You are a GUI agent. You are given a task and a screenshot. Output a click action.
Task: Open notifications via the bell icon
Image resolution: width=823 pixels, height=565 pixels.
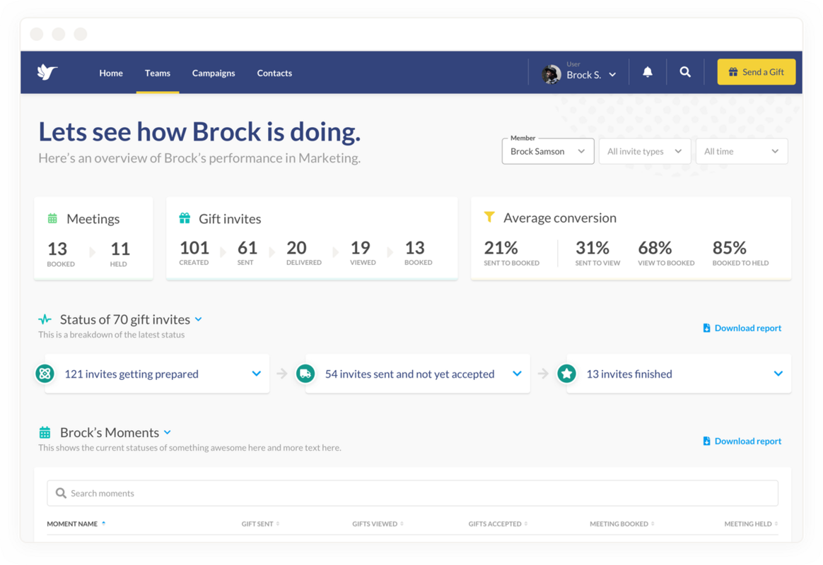click(x=647, y=72)
